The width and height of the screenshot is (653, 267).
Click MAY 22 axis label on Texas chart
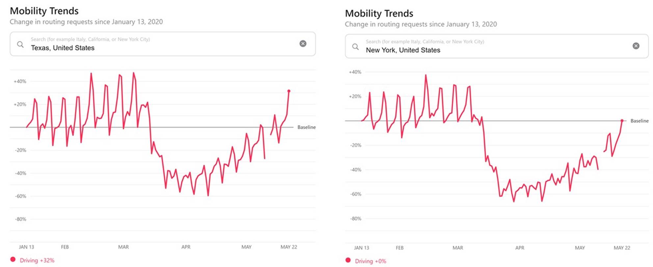289,247
